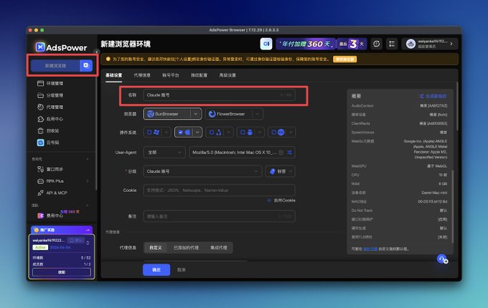Open 回收站 via its trash icon

(40, 130)
